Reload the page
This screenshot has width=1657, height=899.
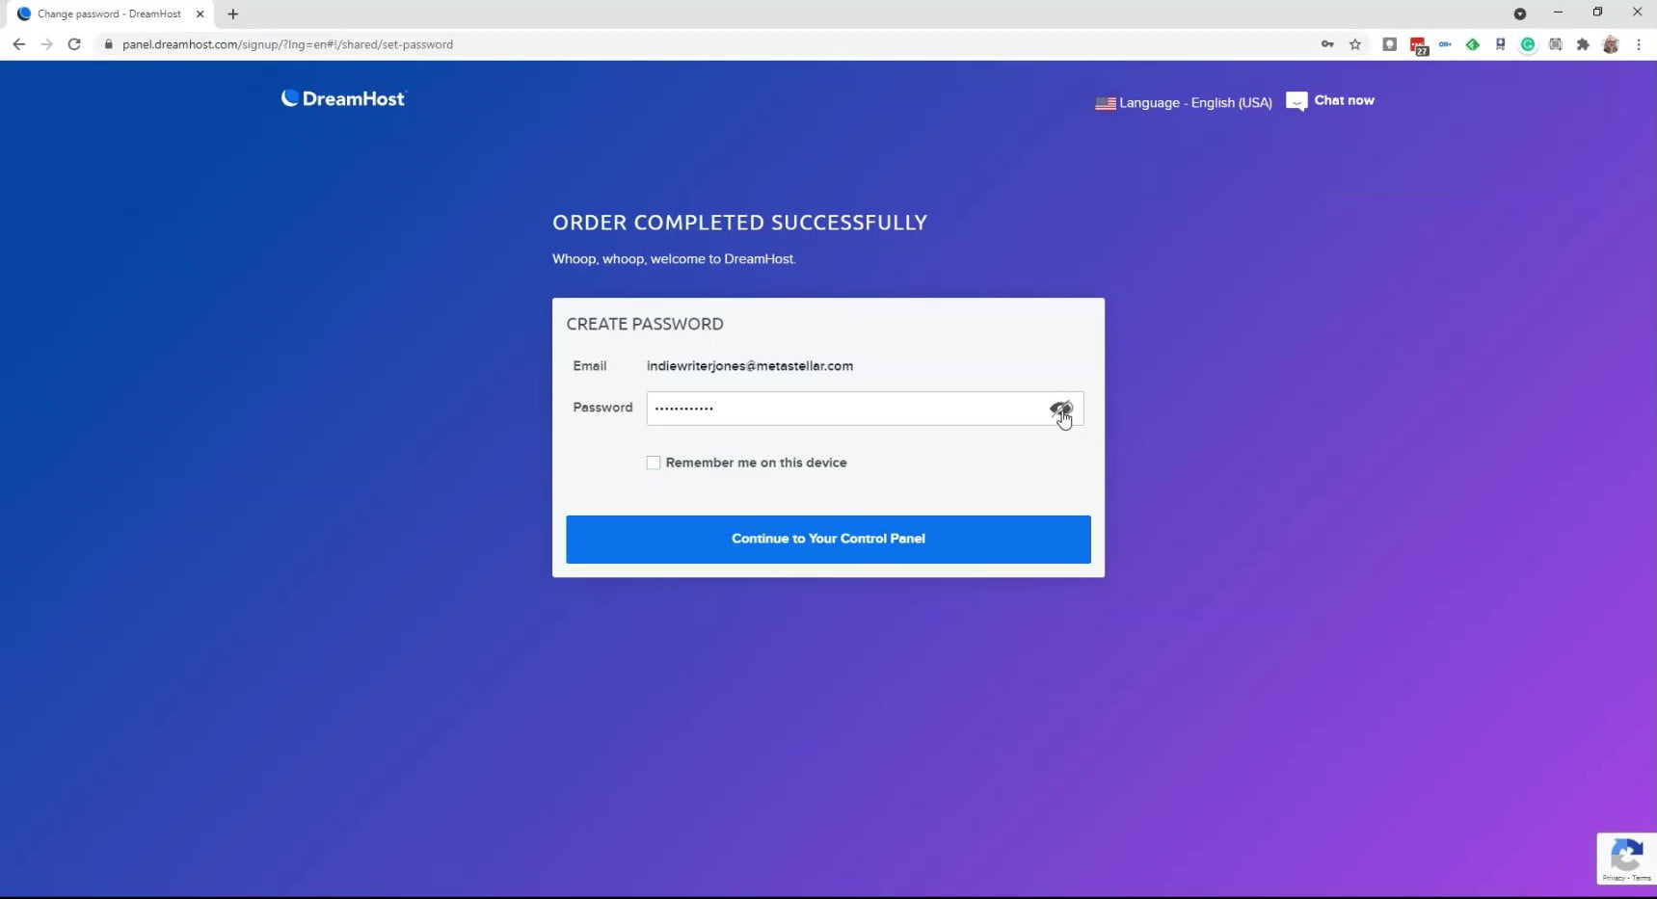[74, 44]
